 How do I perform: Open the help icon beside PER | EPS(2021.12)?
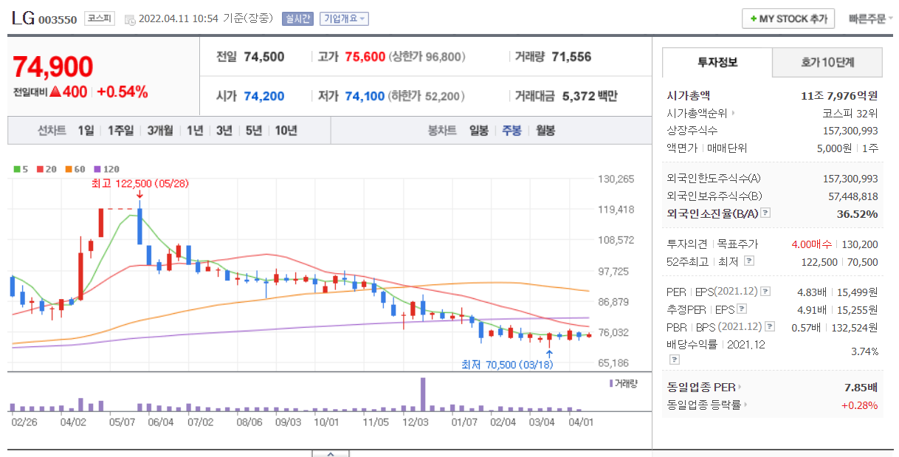[765, 292]
